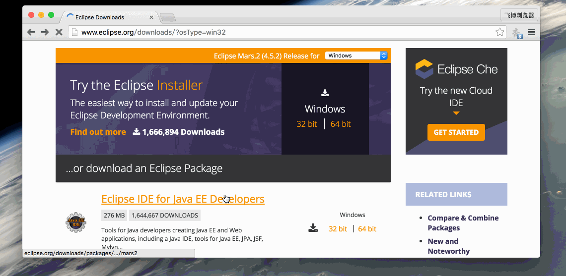Click the page icon in the address bar

(74, 32)
